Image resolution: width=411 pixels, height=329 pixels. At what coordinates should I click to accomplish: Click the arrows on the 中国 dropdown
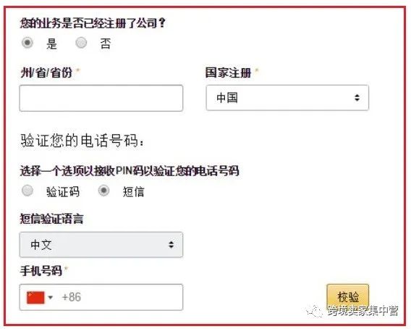(357, 98)
